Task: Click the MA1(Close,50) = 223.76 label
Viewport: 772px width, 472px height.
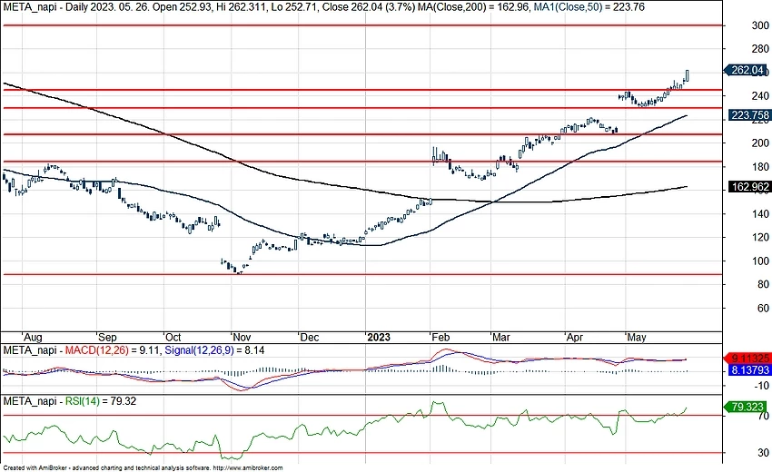Action: 589,7
